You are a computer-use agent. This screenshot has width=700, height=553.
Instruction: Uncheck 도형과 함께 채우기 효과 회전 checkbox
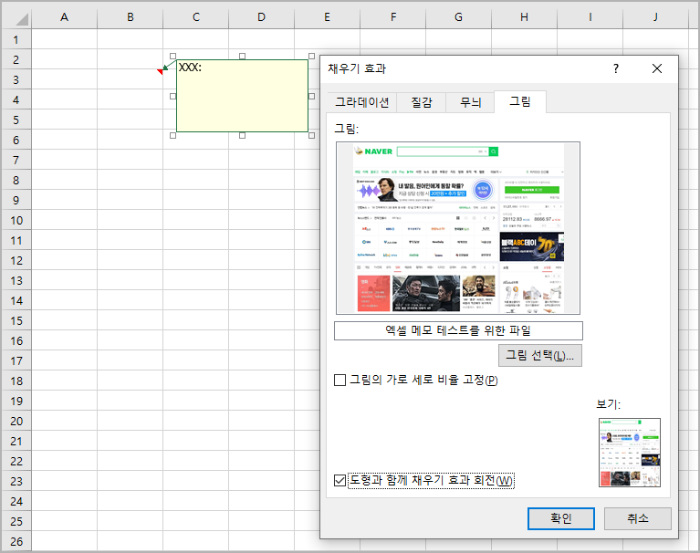pos(340,480)
